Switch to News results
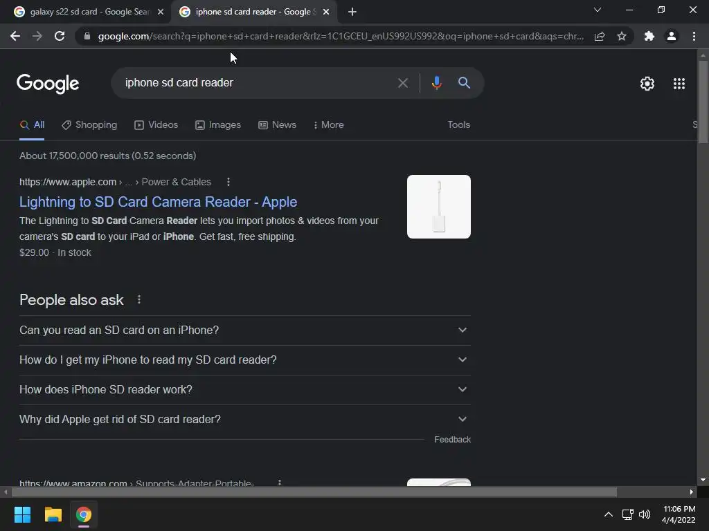This screenshot has width=709, height=531. (x=277, y=125)
